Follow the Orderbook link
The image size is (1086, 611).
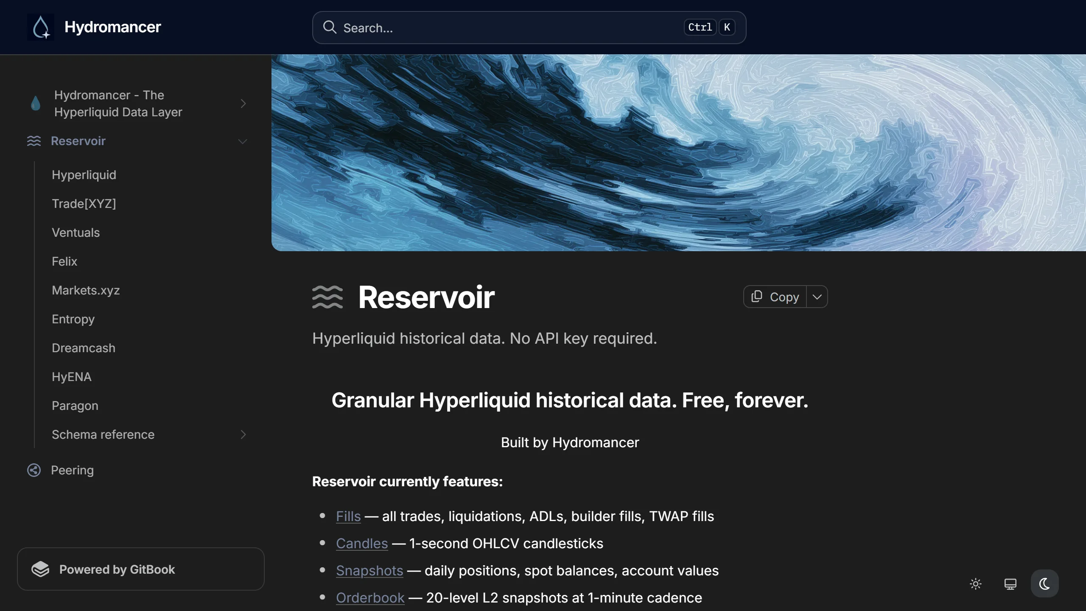370,598
